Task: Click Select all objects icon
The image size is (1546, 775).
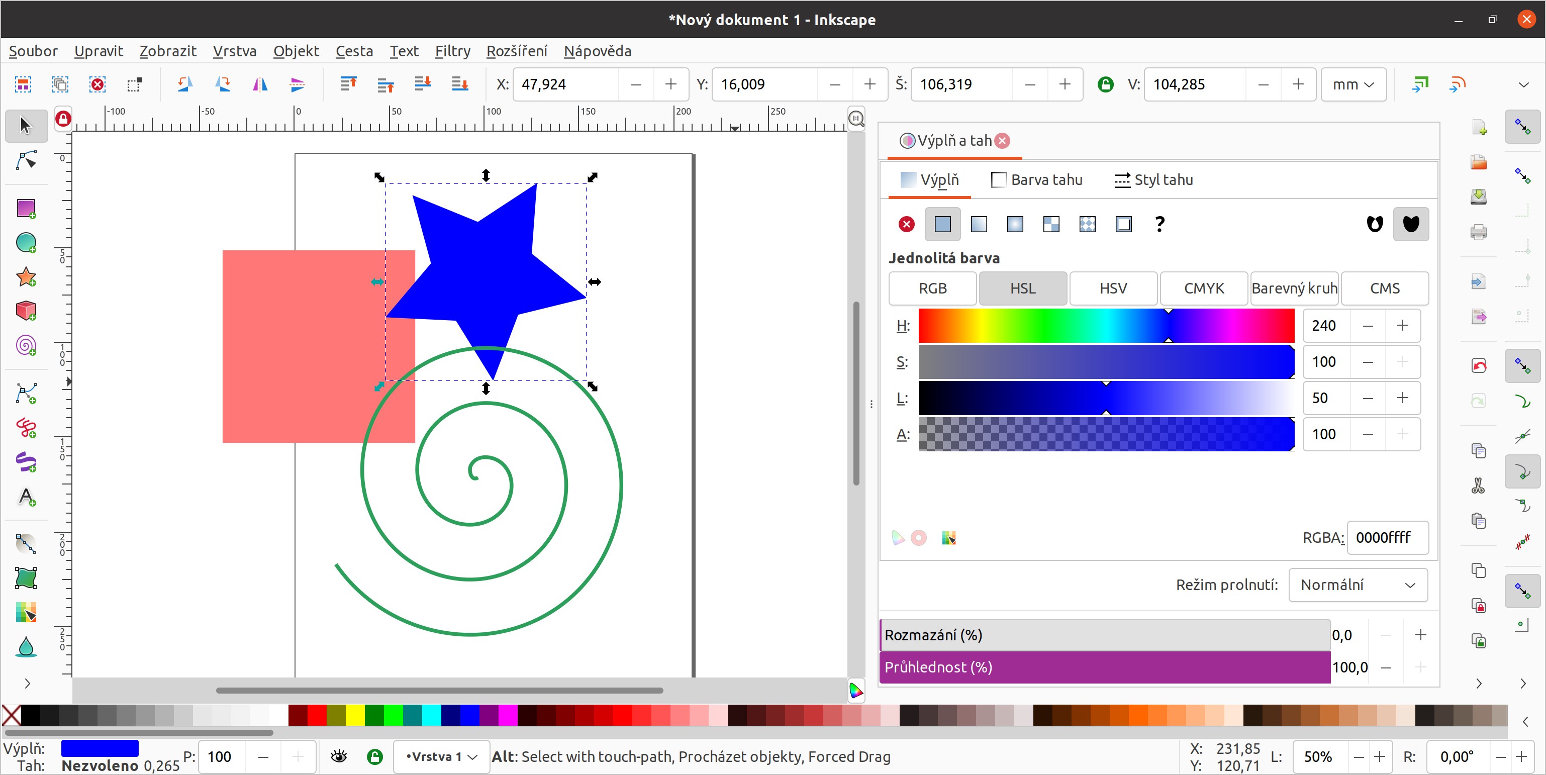Action: click(23, 84)
